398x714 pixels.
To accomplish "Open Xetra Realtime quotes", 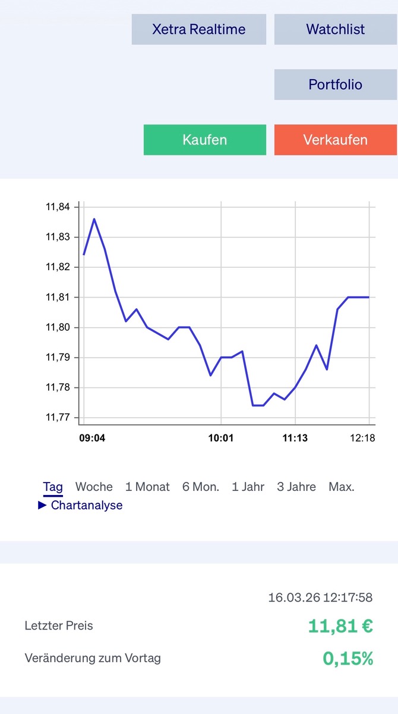I will (198, 29).
